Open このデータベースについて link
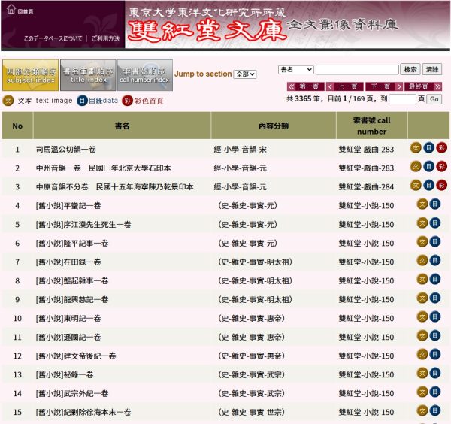451x424 pixels. 53,38
